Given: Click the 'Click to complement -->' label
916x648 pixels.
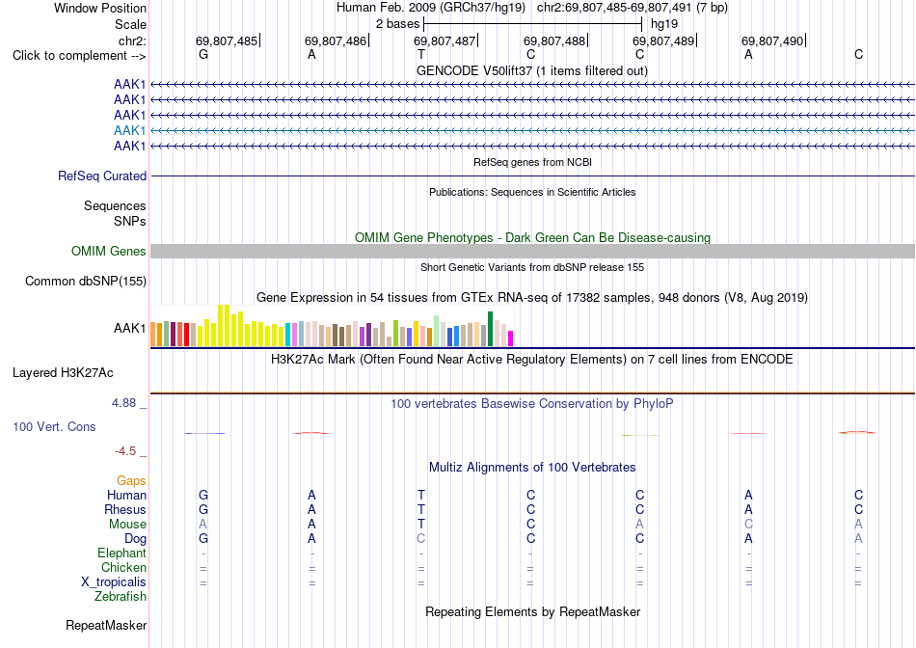Looking at the screenshot, I should (79, 56).
